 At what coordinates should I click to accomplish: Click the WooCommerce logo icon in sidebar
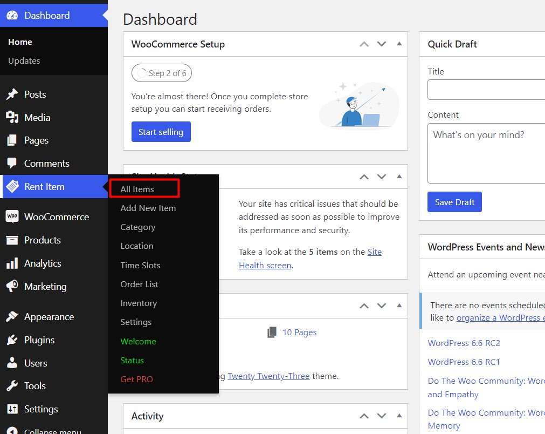coord(12,217)
